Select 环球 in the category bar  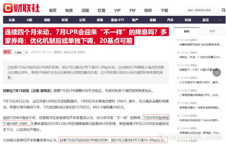pos(65,20)
